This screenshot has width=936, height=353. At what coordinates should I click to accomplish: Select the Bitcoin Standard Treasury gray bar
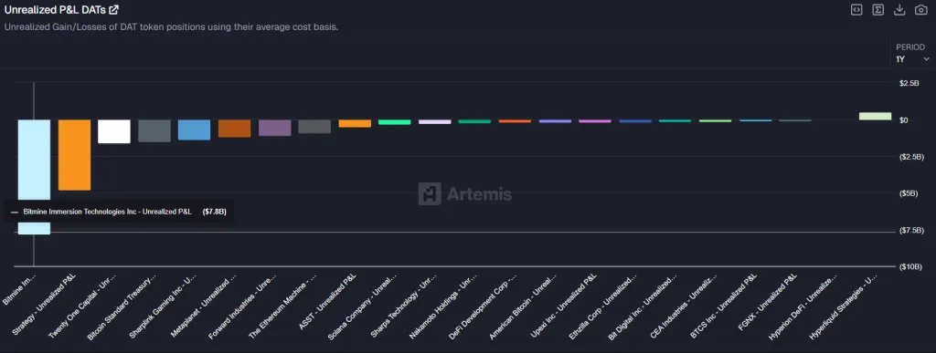(154, 130)
